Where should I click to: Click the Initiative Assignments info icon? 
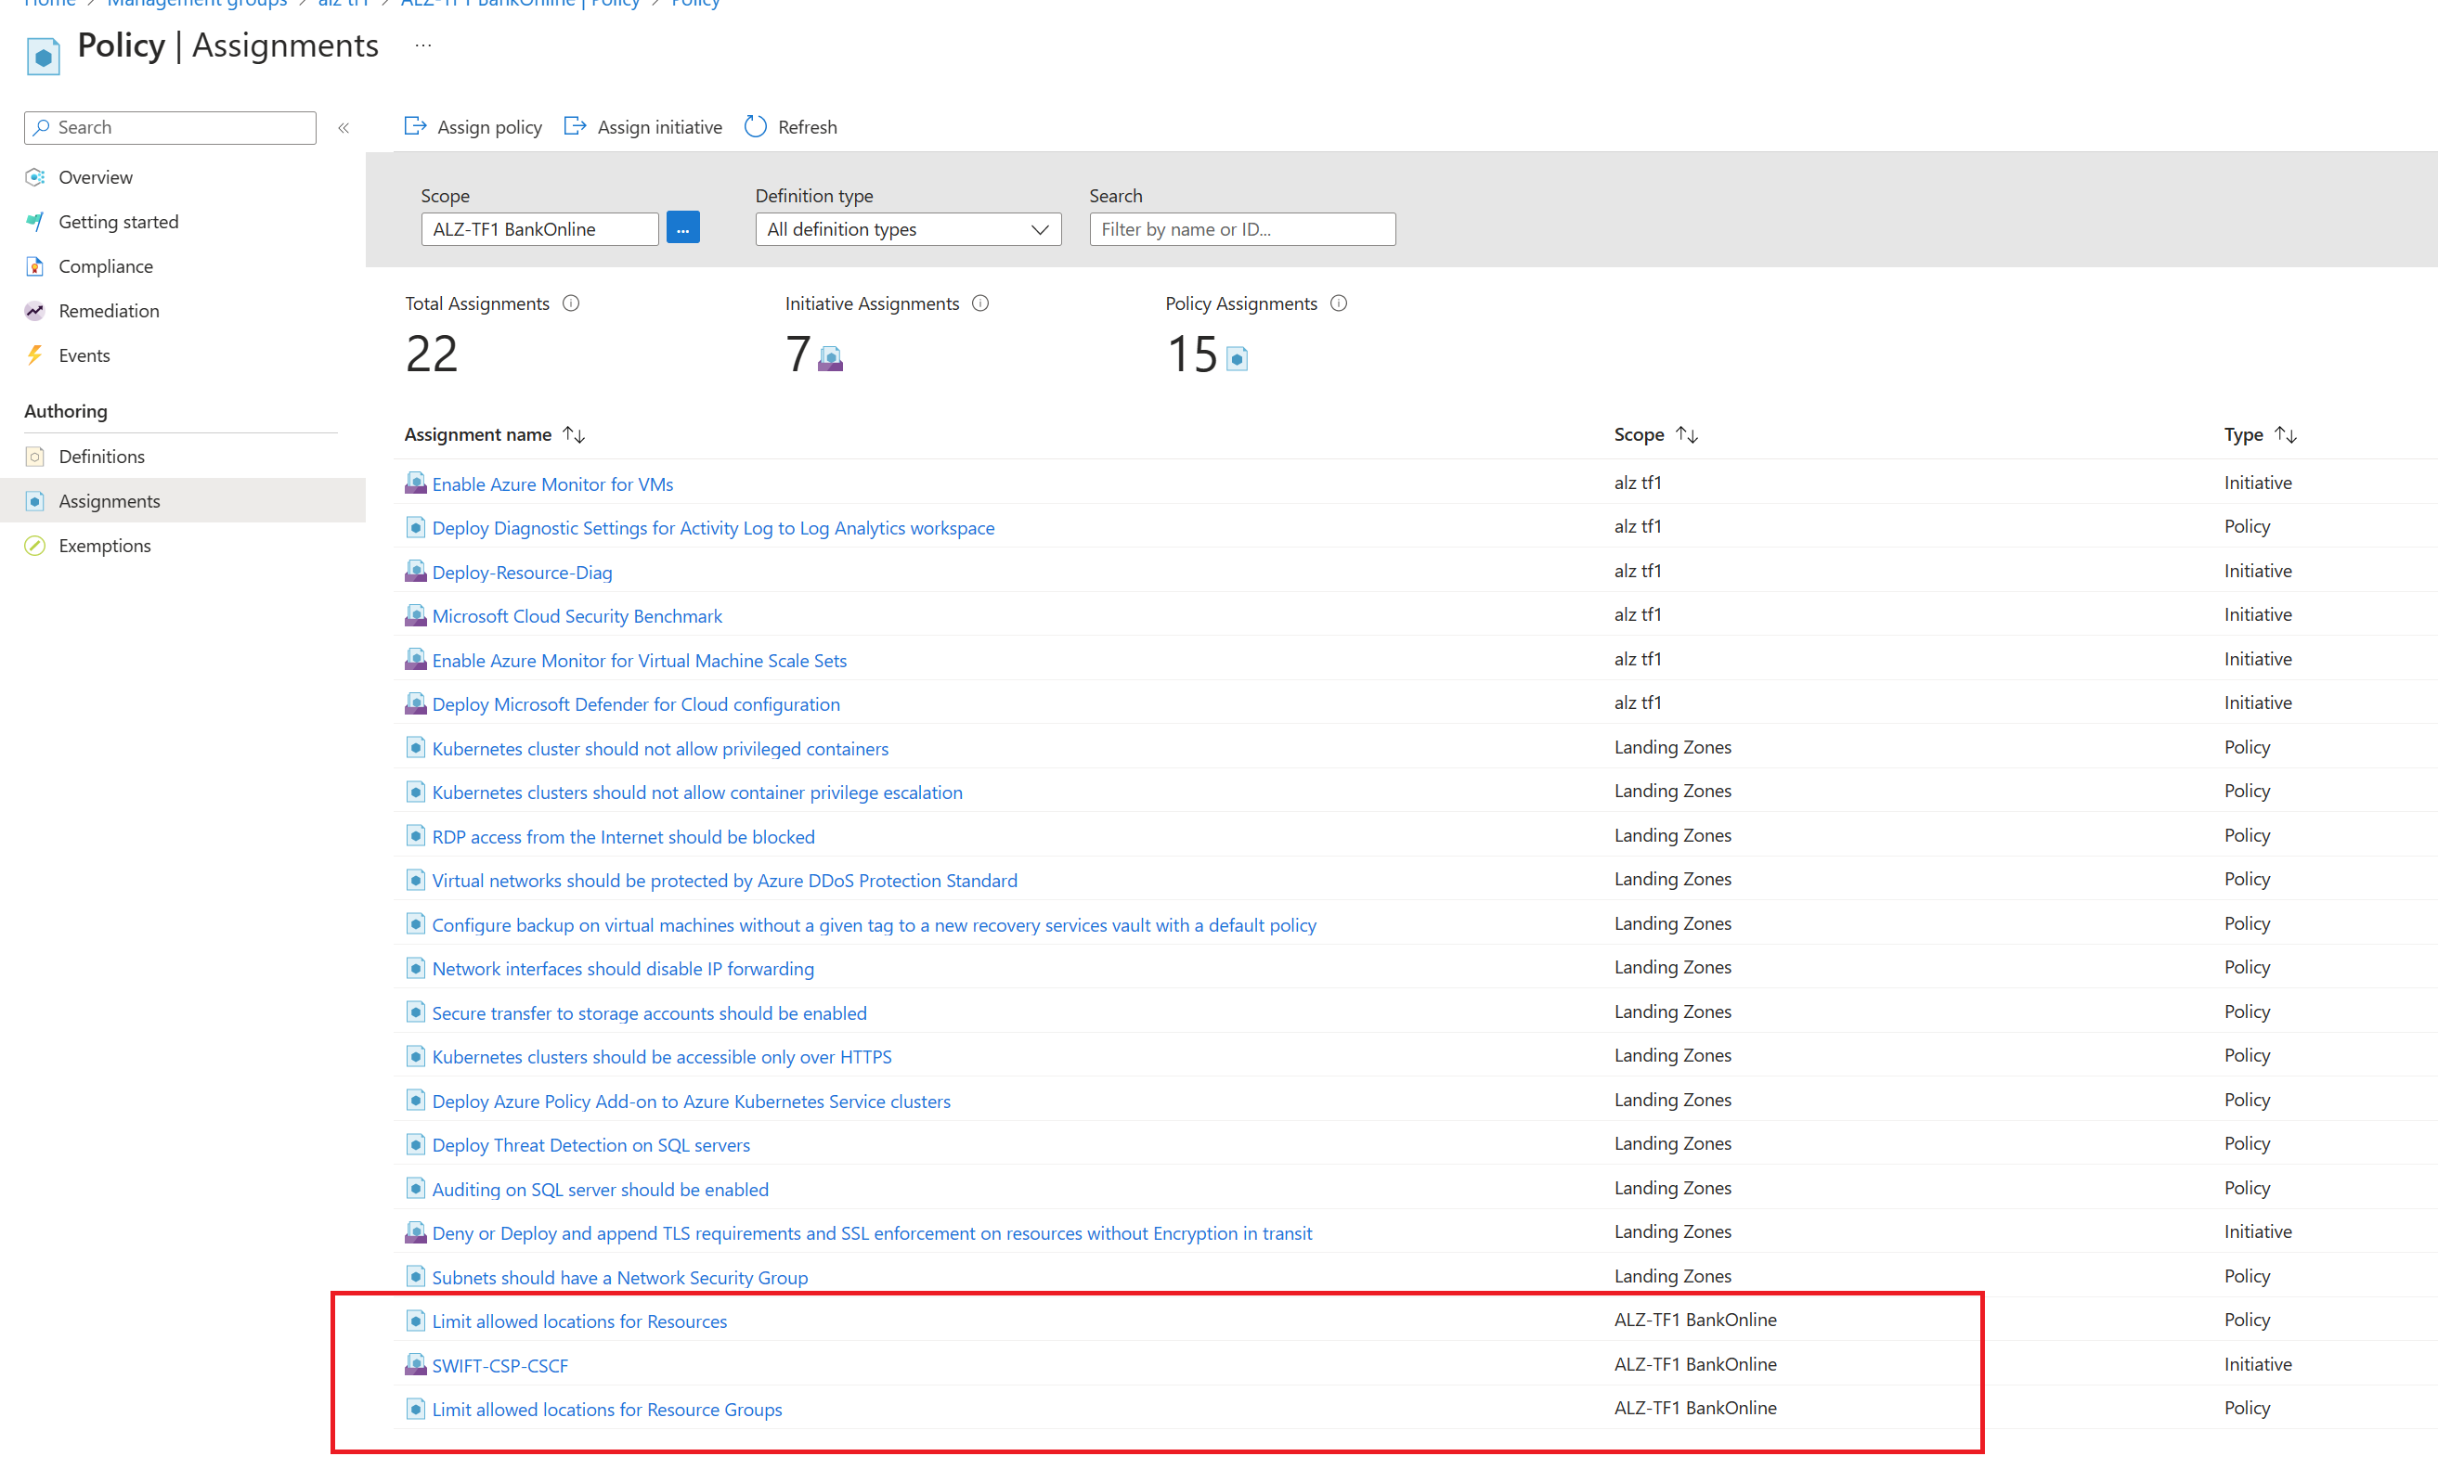(980, 303)
